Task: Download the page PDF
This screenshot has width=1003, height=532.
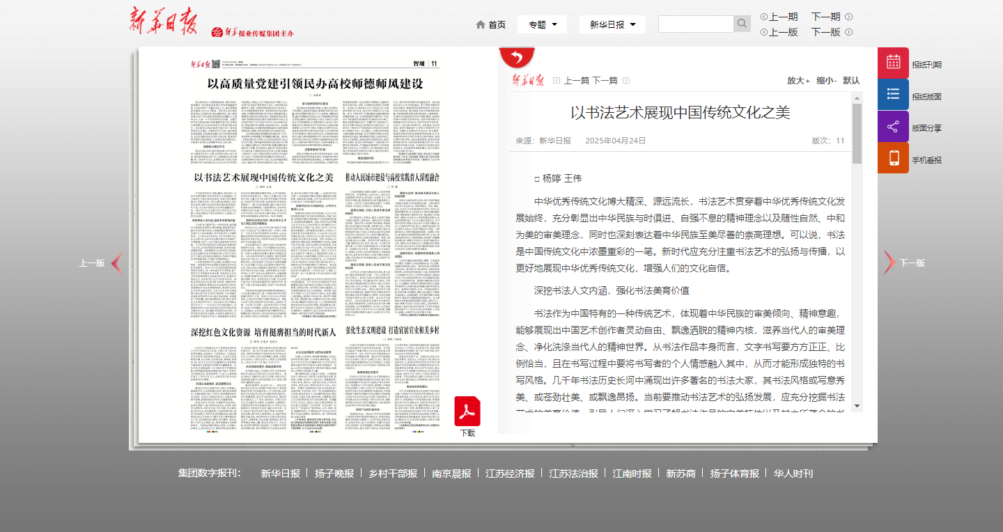Action: tap(467, 412)
